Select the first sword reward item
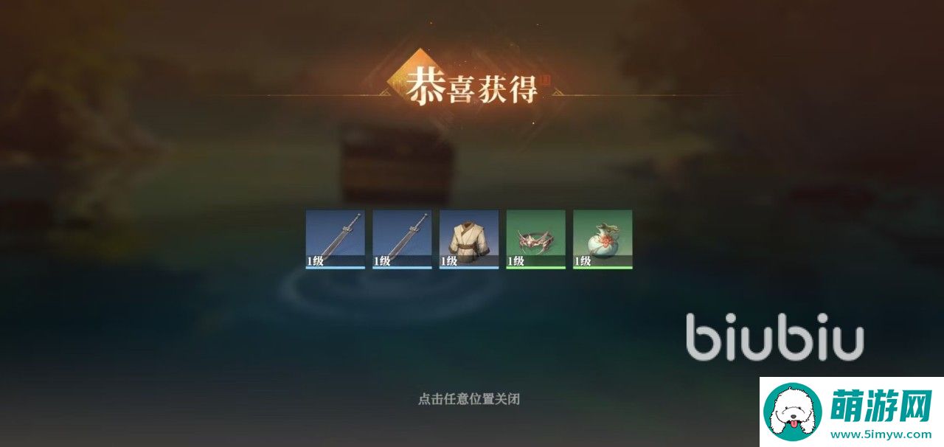Screen dimensions: 944x447 tap(336, 239)
